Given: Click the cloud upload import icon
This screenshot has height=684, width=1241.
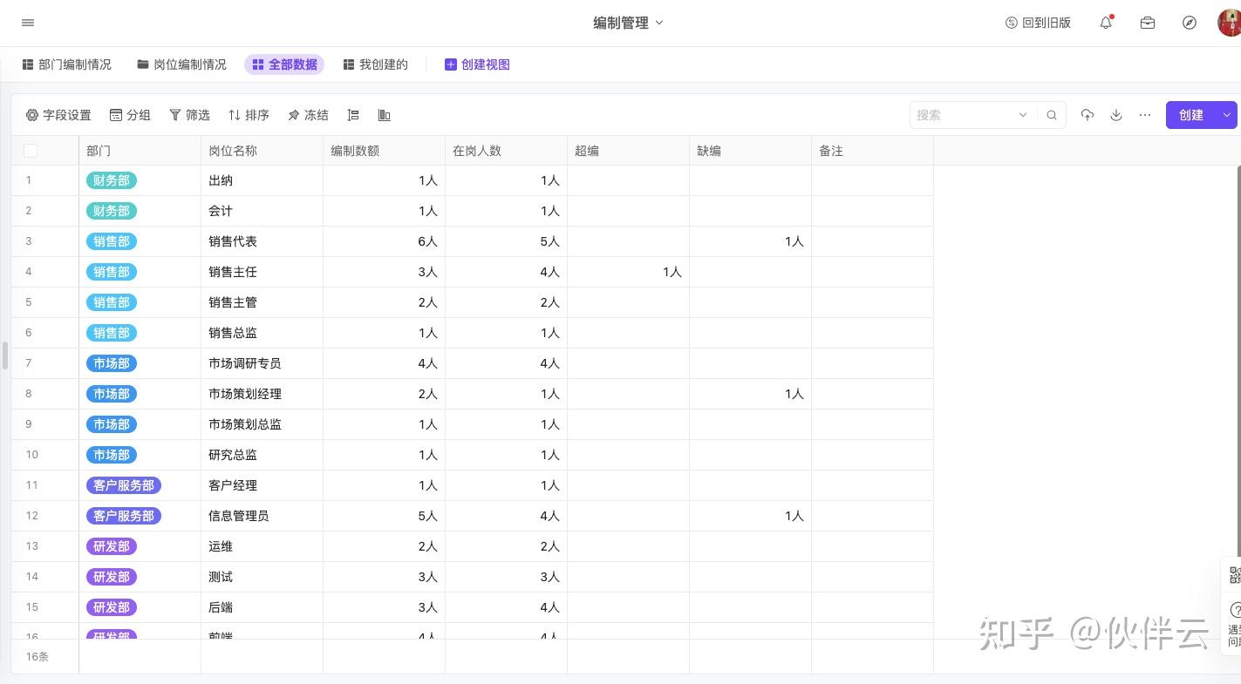Looking at the screenshot, I should pos(1088,115).
